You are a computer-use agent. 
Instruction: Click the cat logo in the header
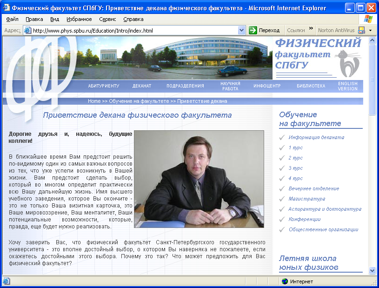(x=349, y=63)
